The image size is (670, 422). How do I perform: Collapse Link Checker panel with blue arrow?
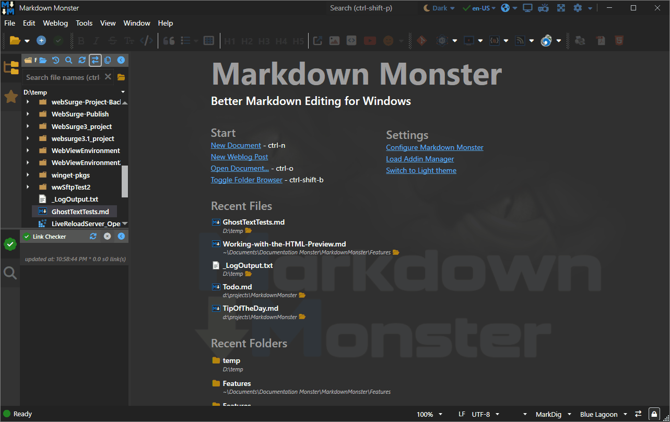121,236
